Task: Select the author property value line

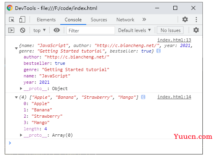Action: click(67, 57)
